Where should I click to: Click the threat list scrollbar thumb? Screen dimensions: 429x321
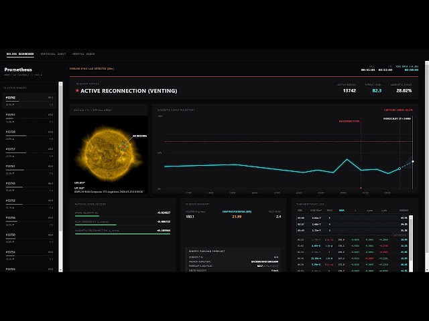click(x=60, y=158)
